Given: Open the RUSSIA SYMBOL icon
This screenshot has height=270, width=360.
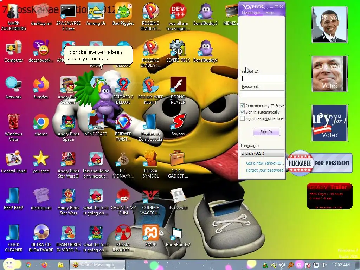Looking at the screenshot, I should [x=150, y=165].
